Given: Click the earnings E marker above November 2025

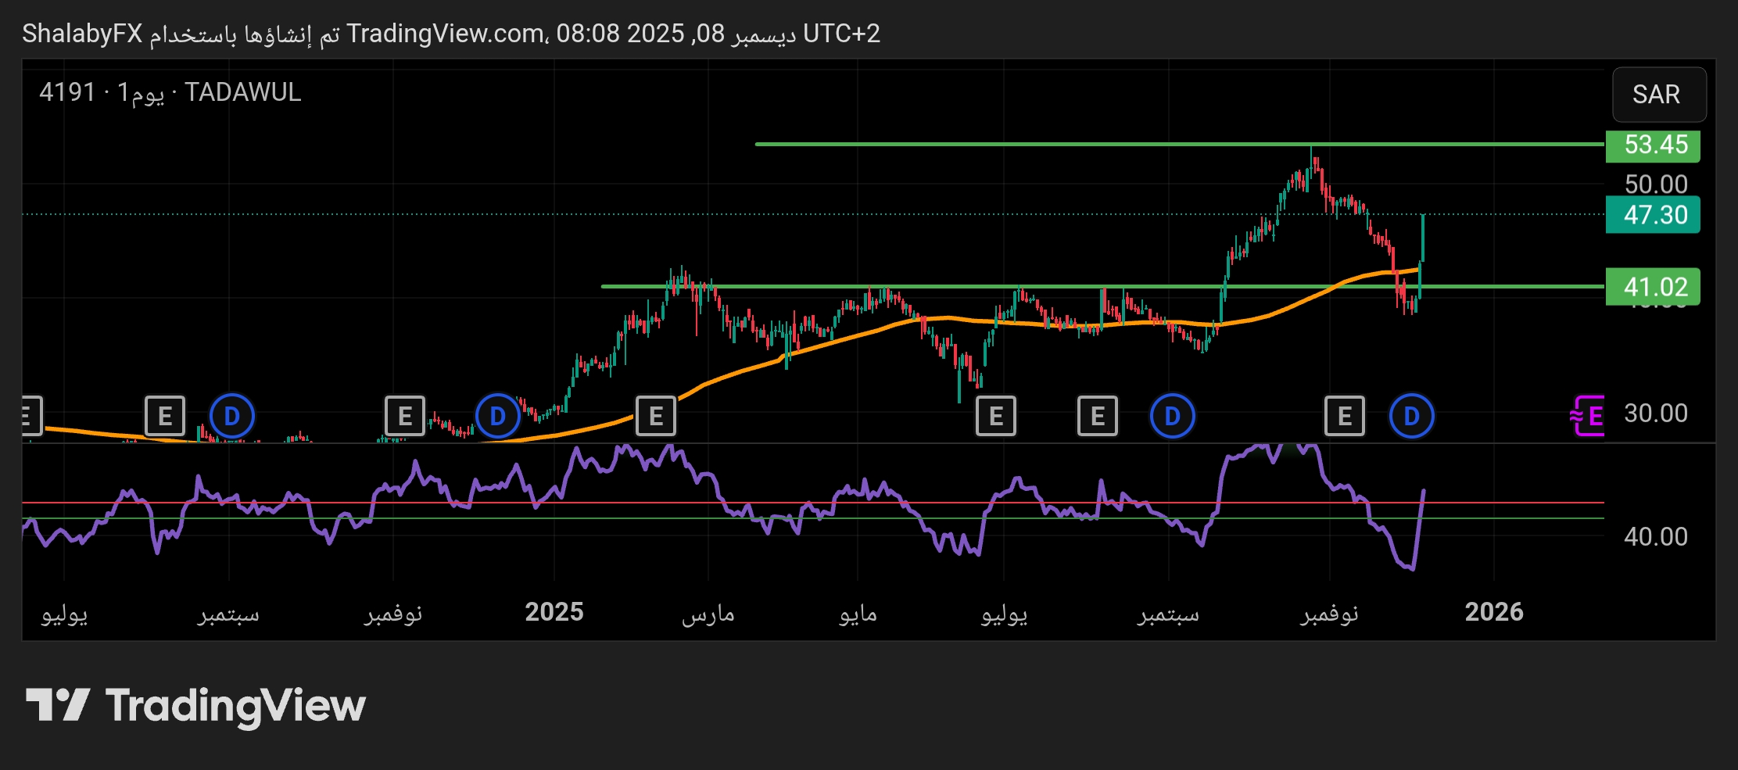Looking at the screenshot, I should pyautogui.click(x=1344, y=416).
